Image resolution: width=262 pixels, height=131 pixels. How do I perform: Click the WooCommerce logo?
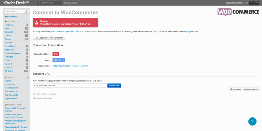point(238,12)
